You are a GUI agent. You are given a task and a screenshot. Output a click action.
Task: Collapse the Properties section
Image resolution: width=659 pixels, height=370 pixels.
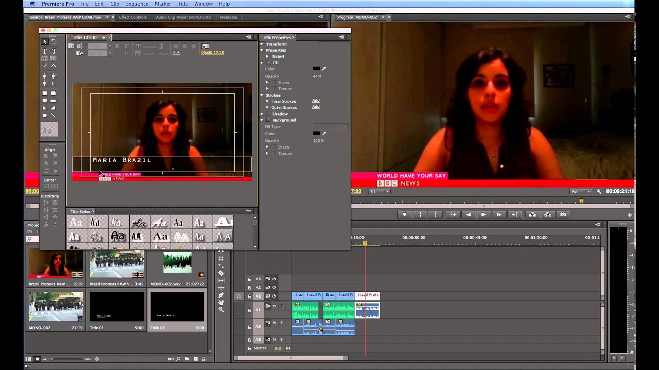(262, 50)
